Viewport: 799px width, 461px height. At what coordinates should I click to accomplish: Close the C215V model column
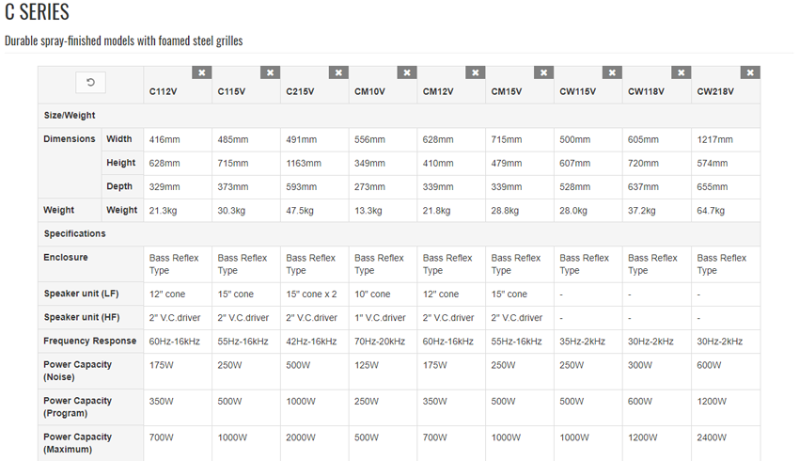(x=338, y=72)
